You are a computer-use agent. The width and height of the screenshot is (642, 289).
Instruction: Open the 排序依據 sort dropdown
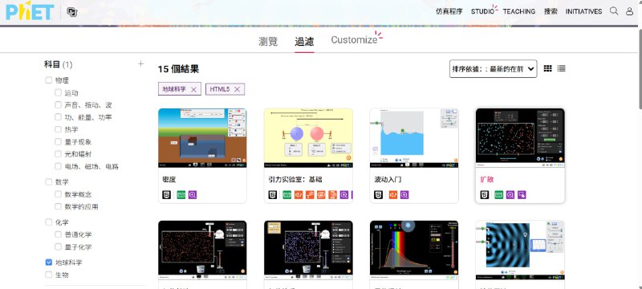[493, 69]
